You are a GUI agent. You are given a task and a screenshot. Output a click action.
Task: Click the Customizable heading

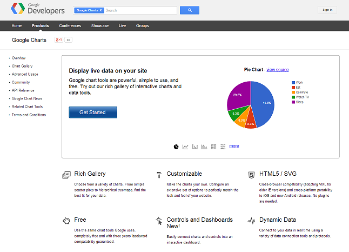(184, 174)
